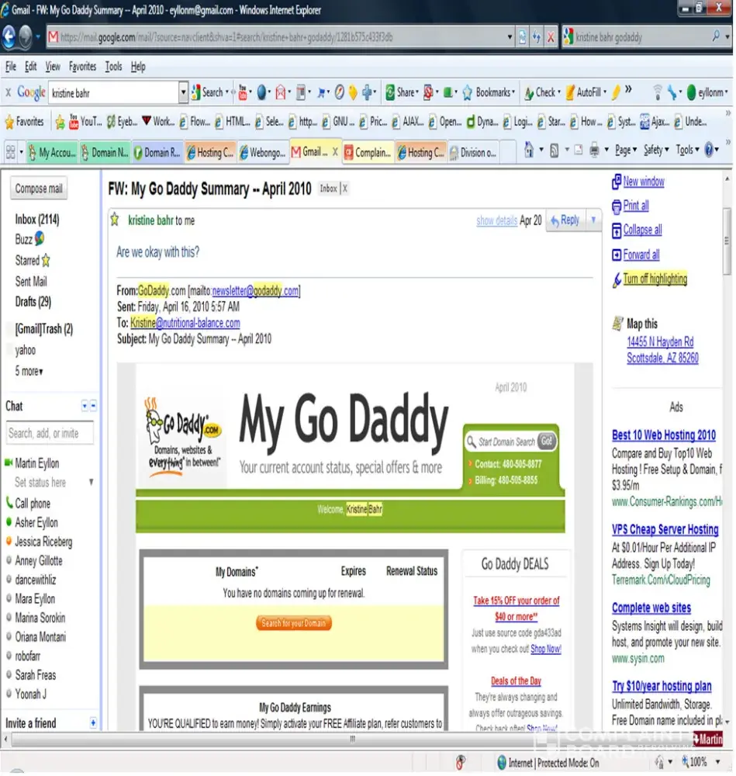
Task: Open the Edit menu
Action: click(x=31, y=66)
